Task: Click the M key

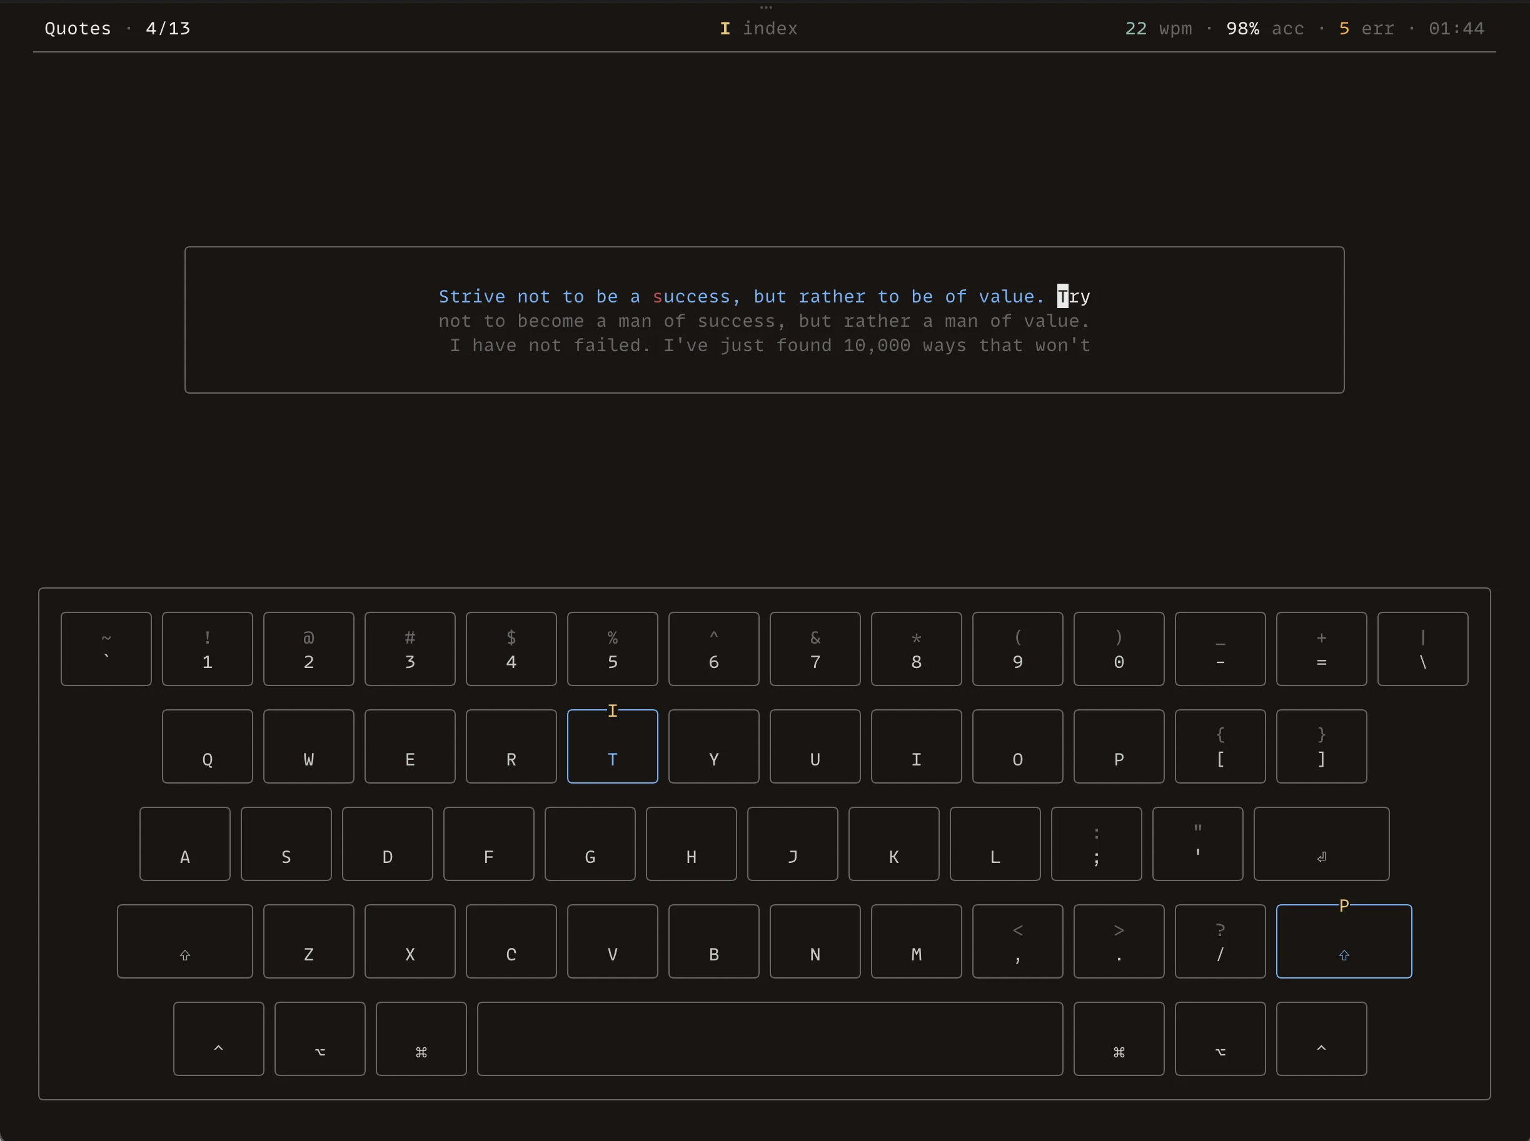Action: pos(917,940)
